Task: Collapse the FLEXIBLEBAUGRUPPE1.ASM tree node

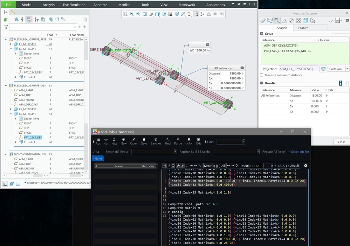Action: (6, 85)
